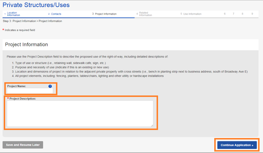This screenshot has width=263, height=153.
Task: Open the Contacts step tab
Action: (x=56, y=14)
